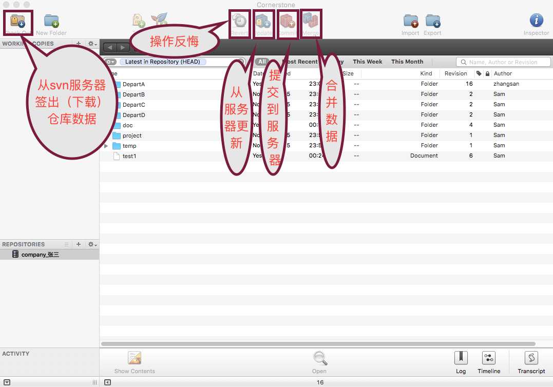Select the DepartD folder row
This screenshot has height=387, width=553.
point(326,114)
